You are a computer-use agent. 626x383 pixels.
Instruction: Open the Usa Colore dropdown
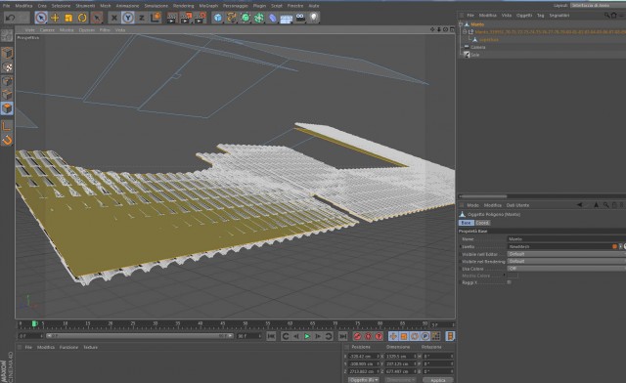point(566,269)
